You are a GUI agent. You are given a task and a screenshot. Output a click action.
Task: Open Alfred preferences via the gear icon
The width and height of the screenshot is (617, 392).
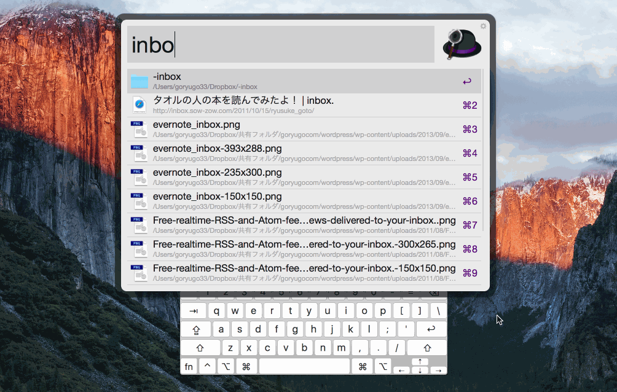(x=483, y=26)
